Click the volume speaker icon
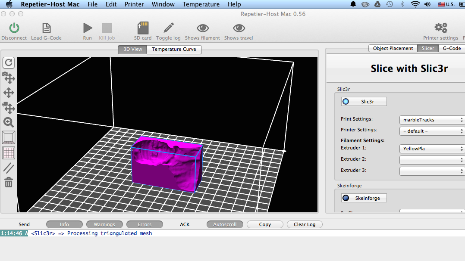Screen dimensions: 465x261 click(427, 4)
